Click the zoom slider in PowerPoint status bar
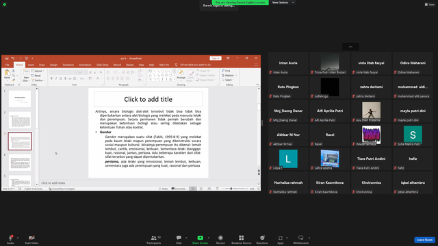The height and width of the screenshot is (246, 438). tap(235, 189)
